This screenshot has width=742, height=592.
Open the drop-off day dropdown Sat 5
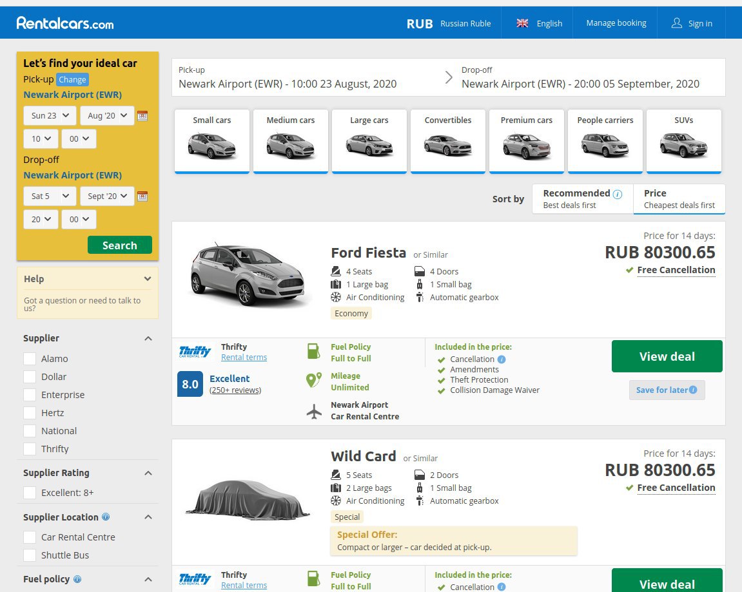click(50, 196)
